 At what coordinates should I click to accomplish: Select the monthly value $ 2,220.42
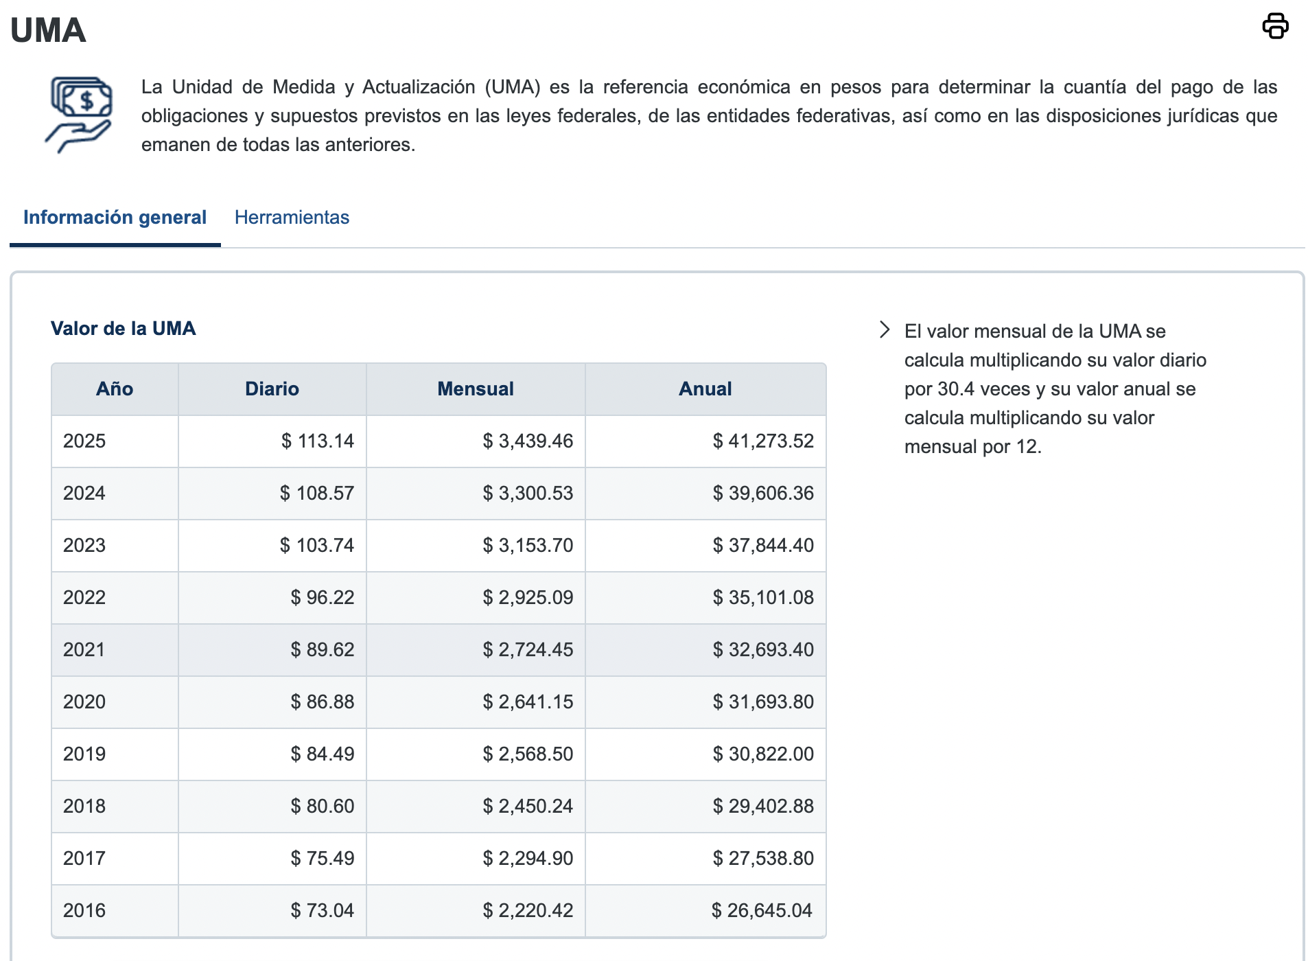click(x=528, y=911)
